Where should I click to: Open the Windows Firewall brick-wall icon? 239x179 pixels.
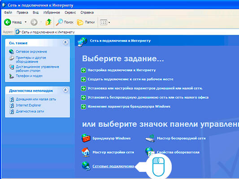tap(86, 138)
